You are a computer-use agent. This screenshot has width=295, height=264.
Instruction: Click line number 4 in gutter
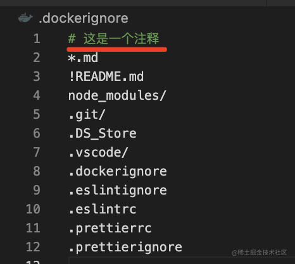37,95
